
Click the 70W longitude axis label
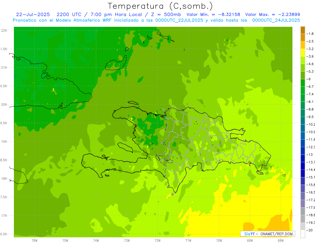point(219,240)
